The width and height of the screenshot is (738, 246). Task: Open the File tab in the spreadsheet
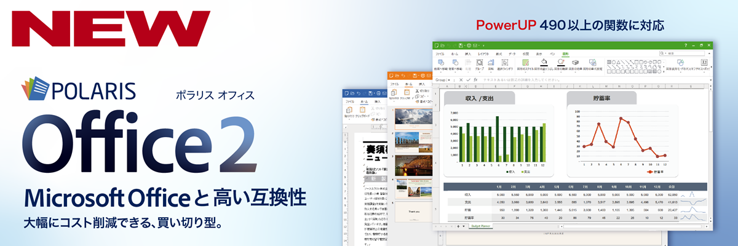(x=440, y=54)
